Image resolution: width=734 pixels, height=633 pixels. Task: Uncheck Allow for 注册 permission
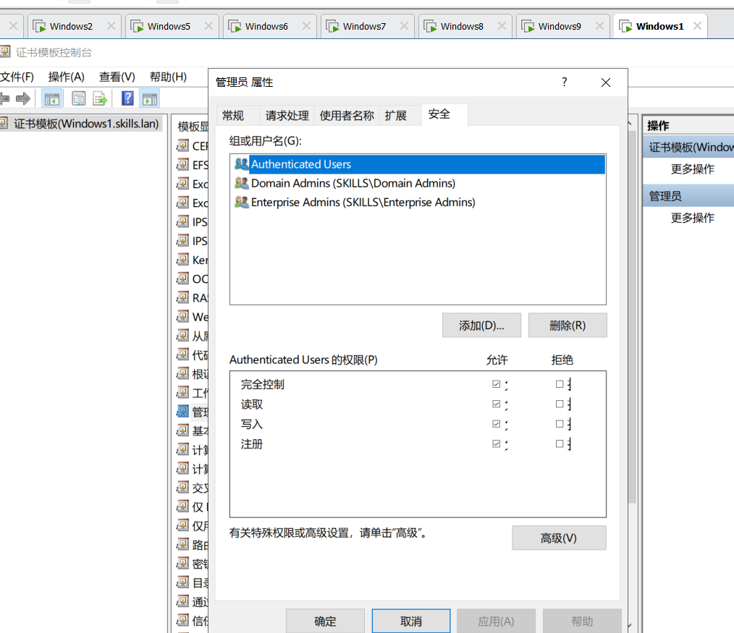click(x=496, y=444)
